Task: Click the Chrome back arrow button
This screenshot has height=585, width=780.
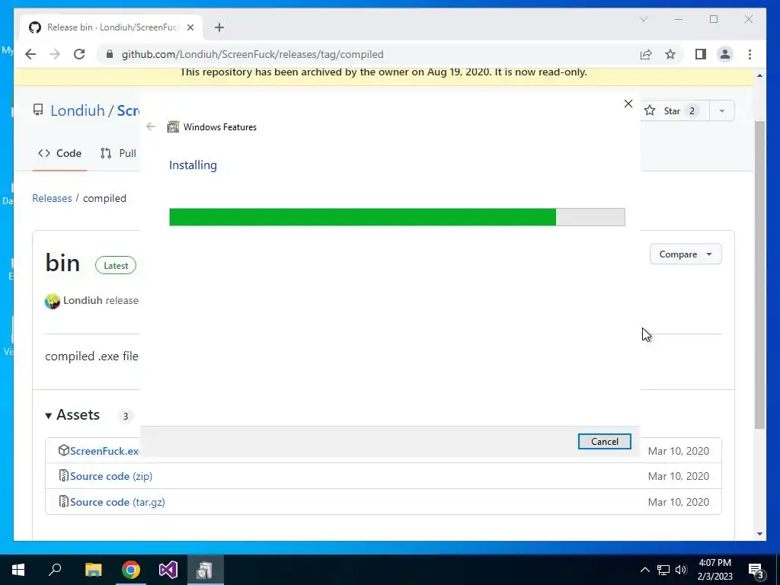Action: pyautogui.click(x=30, y=54)
